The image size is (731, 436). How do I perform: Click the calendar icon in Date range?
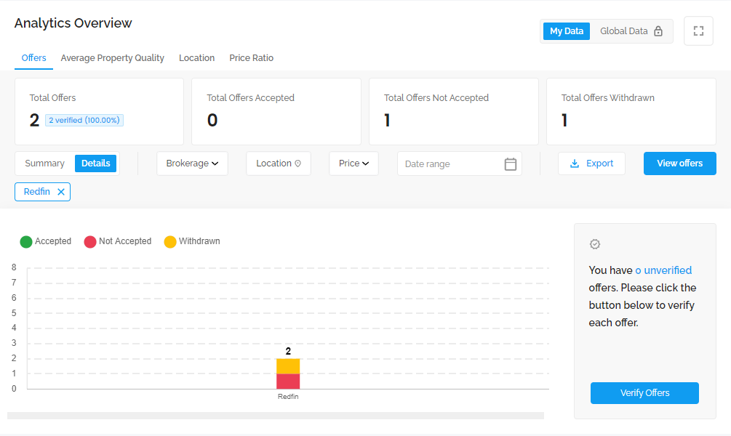[x=511, y=164]
